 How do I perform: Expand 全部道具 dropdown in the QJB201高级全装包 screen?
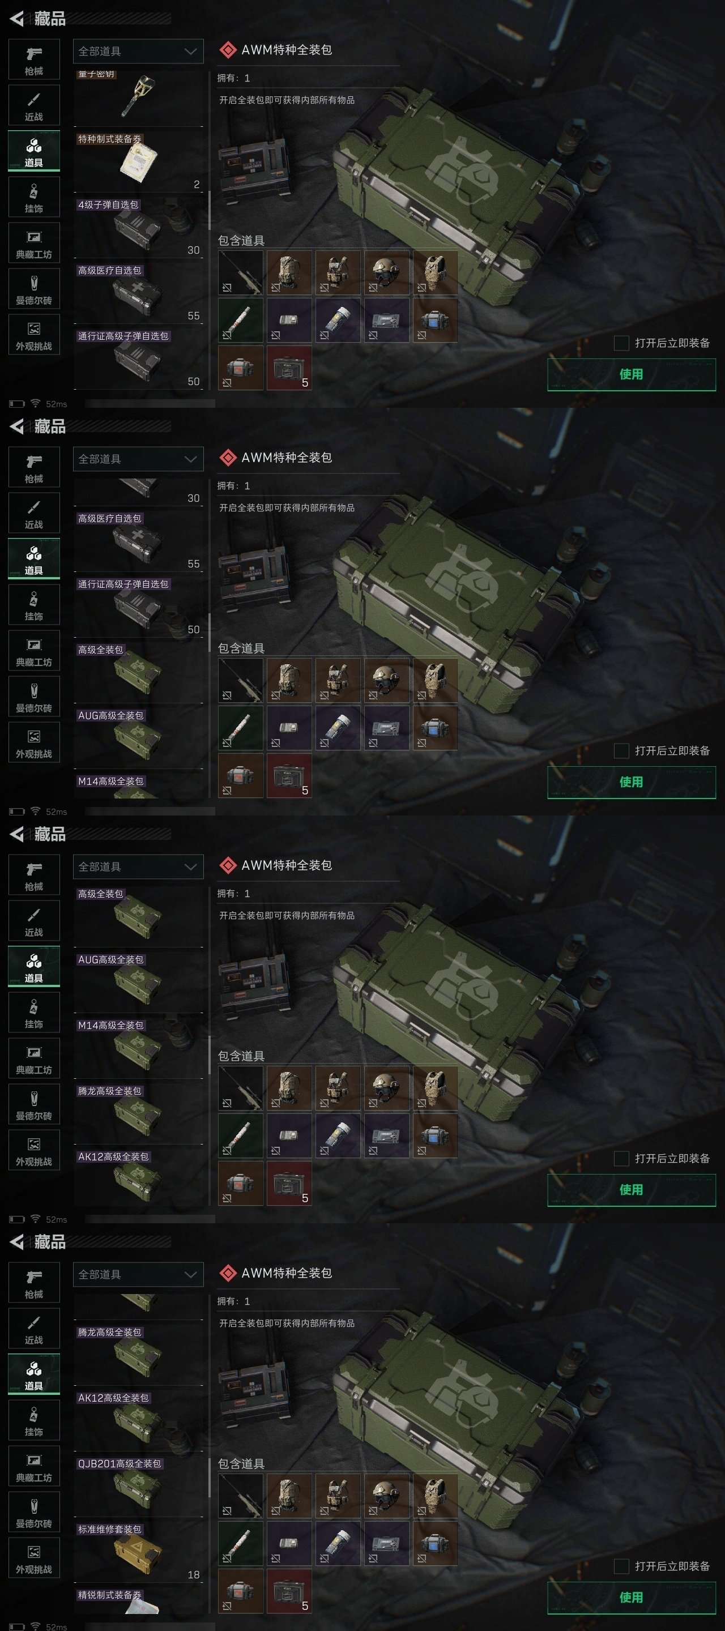pyautogui.click(x=138, y=1275)
